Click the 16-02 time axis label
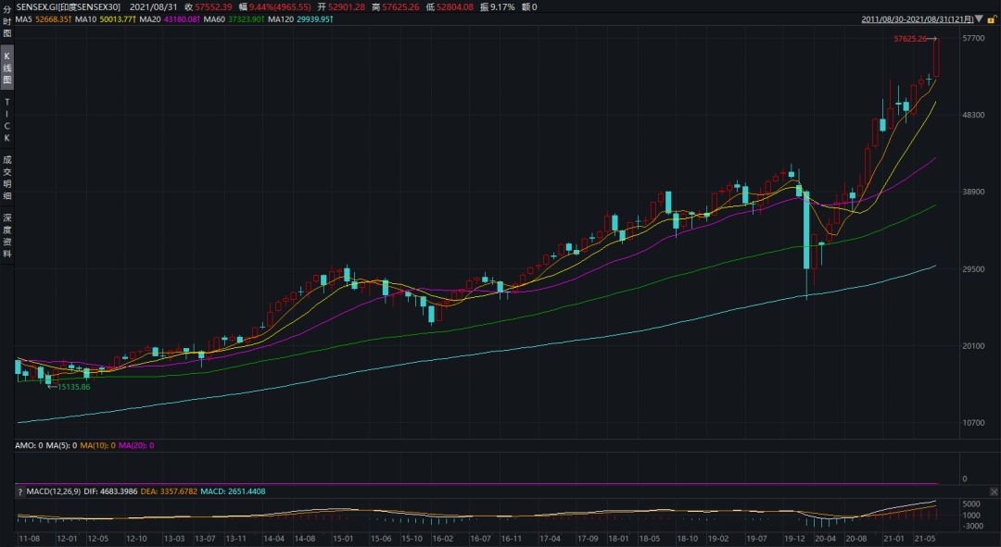The height and width of the screenshot is (547, 1001). click(x=442, y=539)
